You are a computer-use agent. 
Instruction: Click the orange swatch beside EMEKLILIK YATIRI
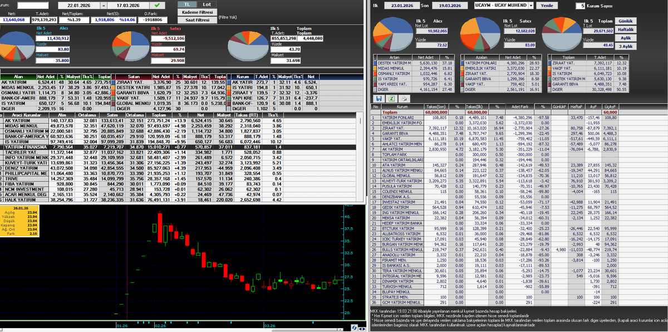click(x=462, y=68)
